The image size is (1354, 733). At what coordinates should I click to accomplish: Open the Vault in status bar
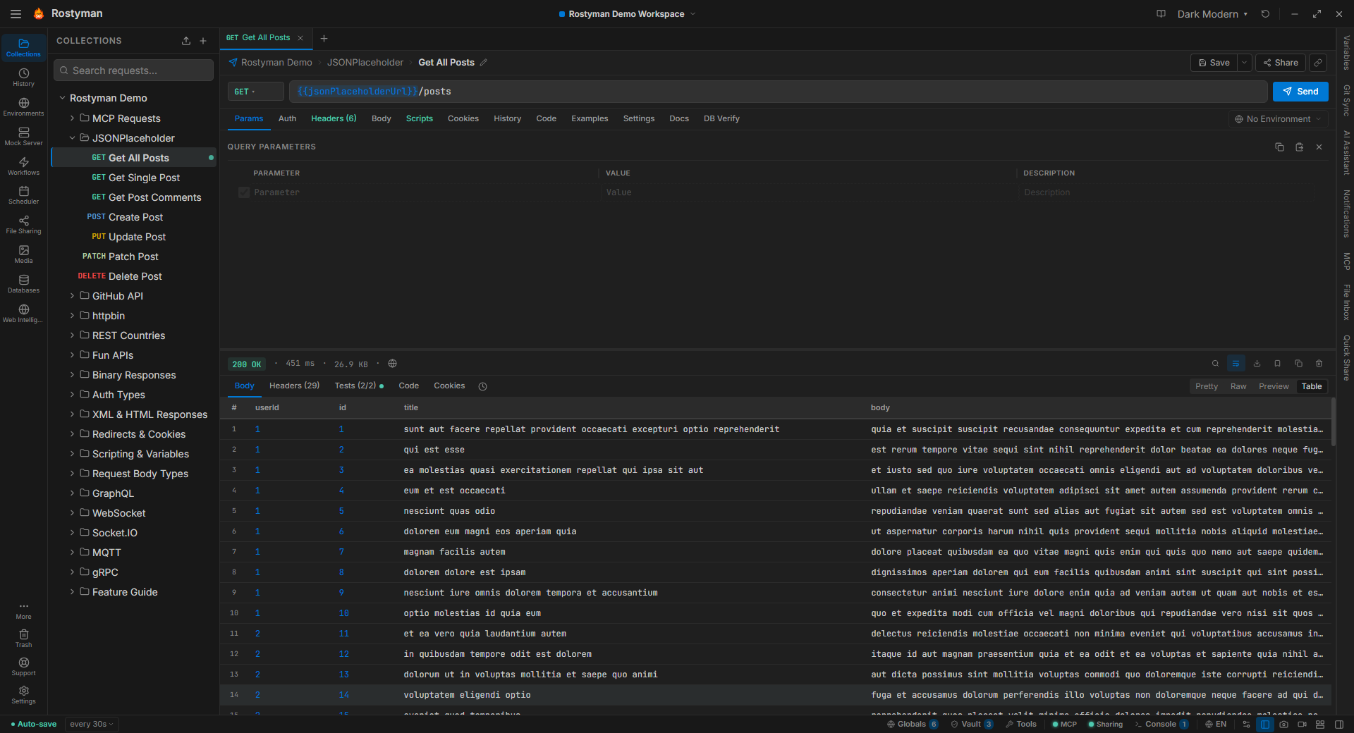972,724
